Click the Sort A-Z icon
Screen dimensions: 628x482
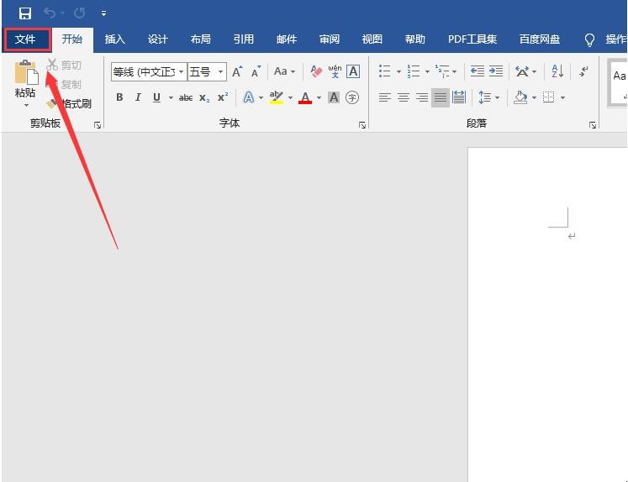pos(557,72)
